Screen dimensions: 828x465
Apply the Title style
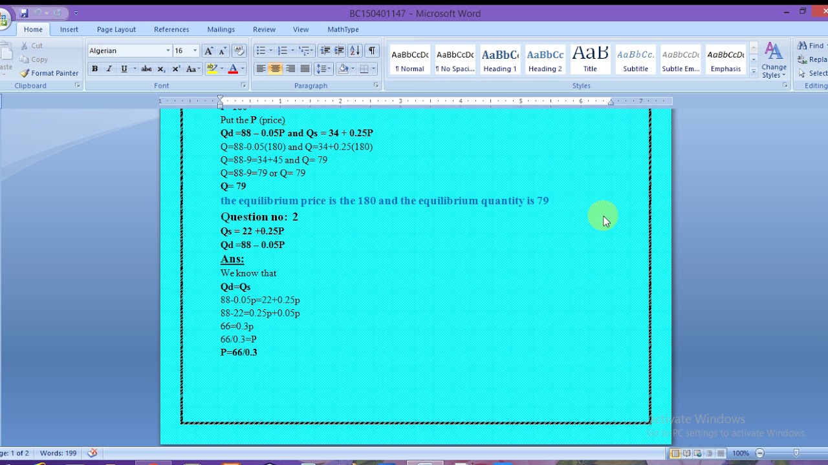pyautogui.click(x=590, y=61)
